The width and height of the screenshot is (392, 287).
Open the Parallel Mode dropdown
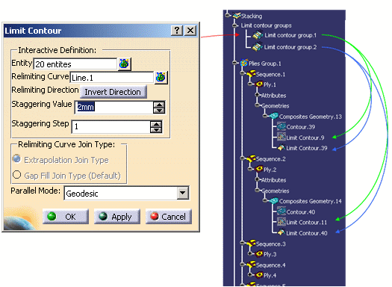tap(183, 193)
